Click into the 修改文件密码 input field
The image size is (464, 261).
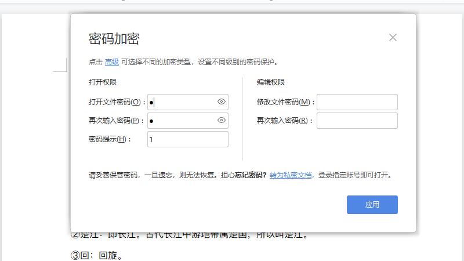click(357, 102)
